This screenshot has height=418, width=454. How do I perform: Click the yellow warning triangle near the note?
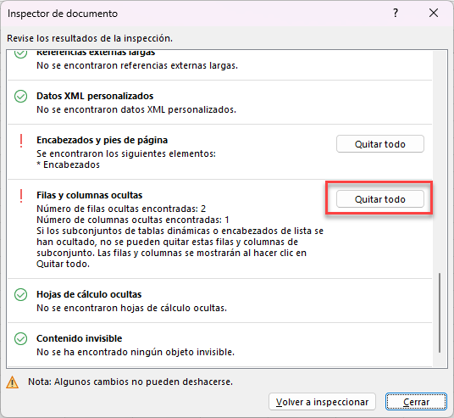click(12, 382)
